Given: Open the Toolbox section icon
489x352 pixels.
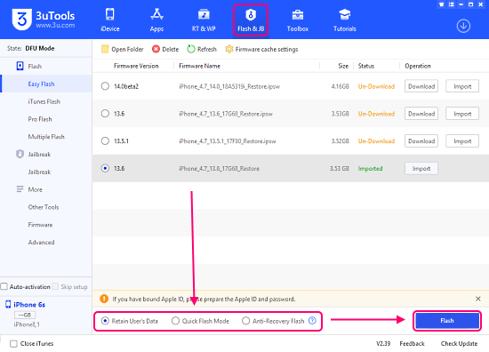Looking at the screenshot, I should (x=298, y=14).
